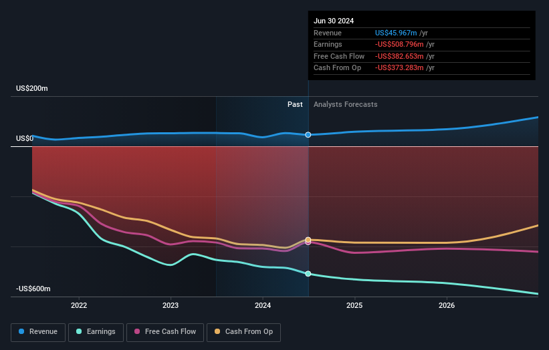Click the Free Cash Flow label in tooltip
The height and width of the screenshot is (350, 549).
pos(339,56)
